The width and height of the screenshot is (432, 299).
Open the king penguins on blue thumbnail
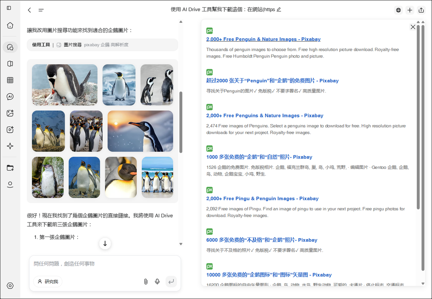pos(49,131)
